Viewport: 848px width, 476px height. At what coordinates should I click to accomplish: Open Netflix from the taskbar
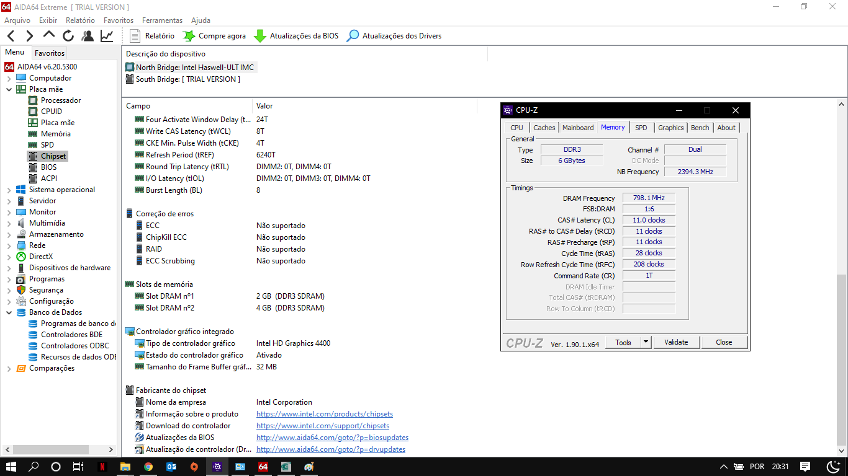coord(102,467)
